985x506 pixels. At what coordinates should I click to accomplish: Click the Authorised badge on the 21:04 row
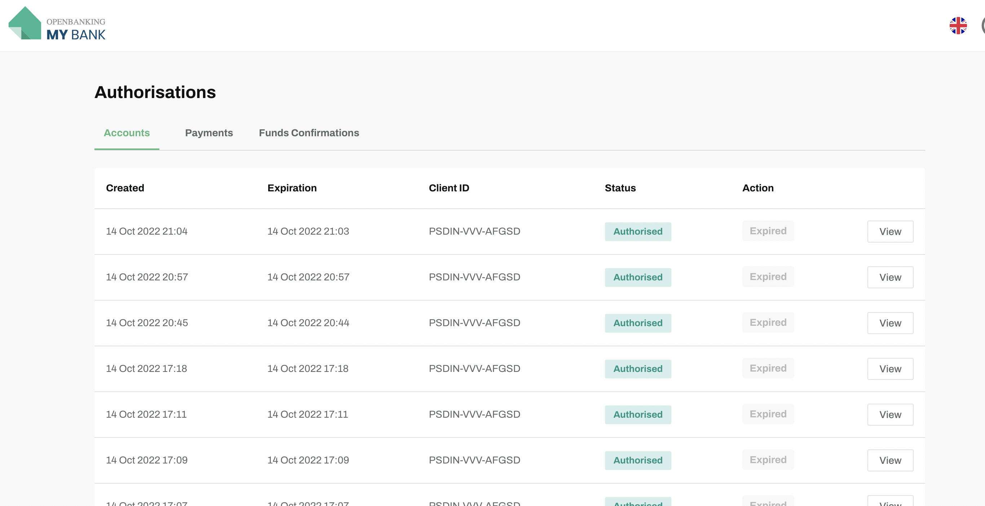tap(637, 231)
